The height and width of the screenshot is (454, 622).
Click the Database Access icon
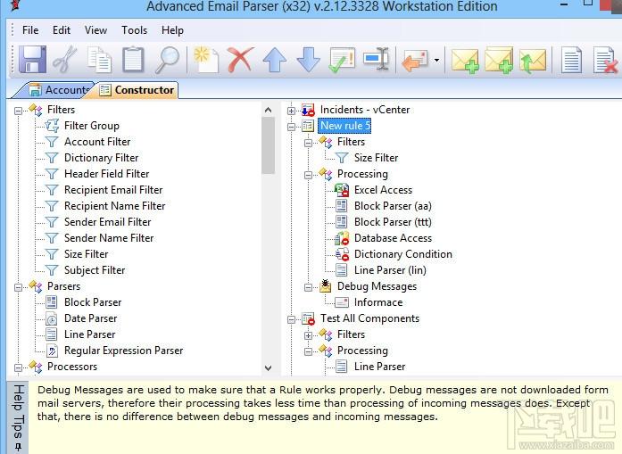click(x=342, y=238)
